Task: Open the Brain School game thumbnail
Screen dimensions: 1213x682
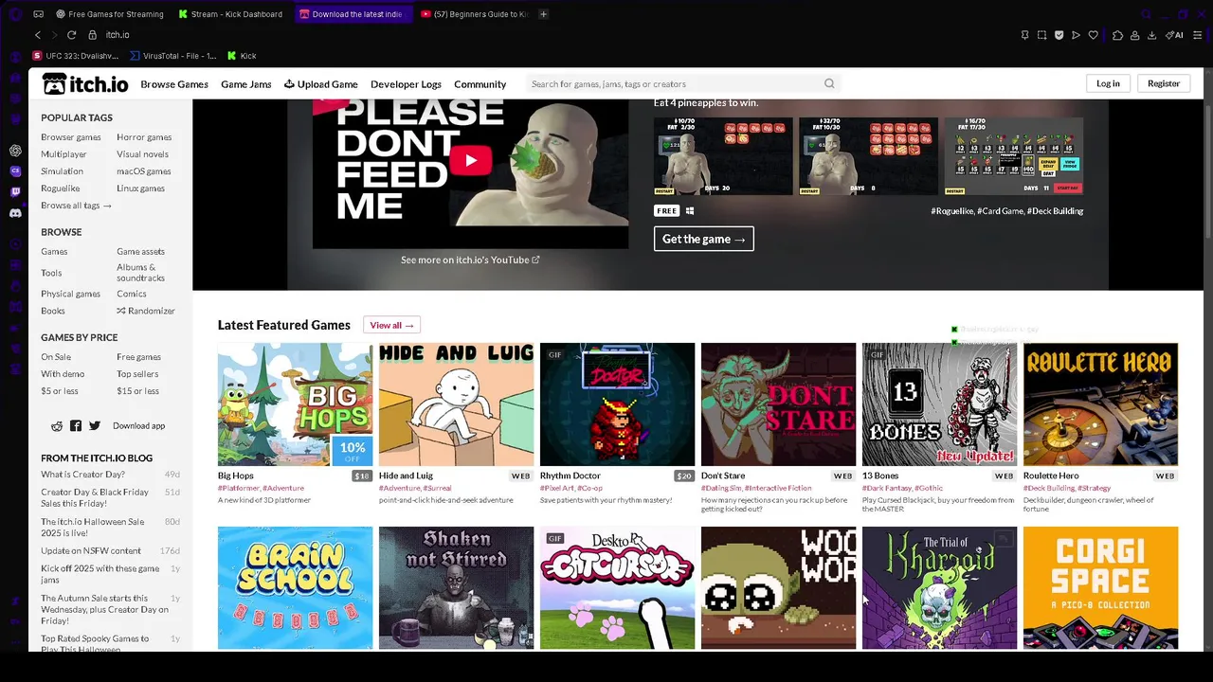Action: pos(295,588)
